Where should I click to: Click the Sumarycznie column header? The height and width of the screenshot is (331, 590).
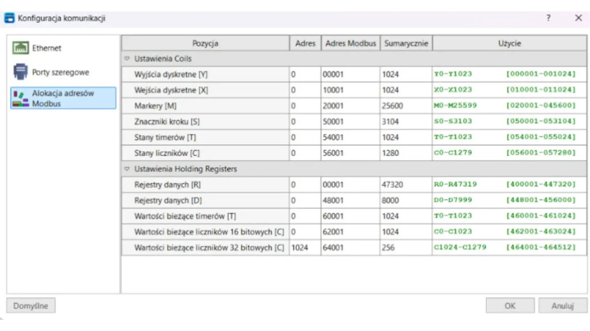click(406, 43)
